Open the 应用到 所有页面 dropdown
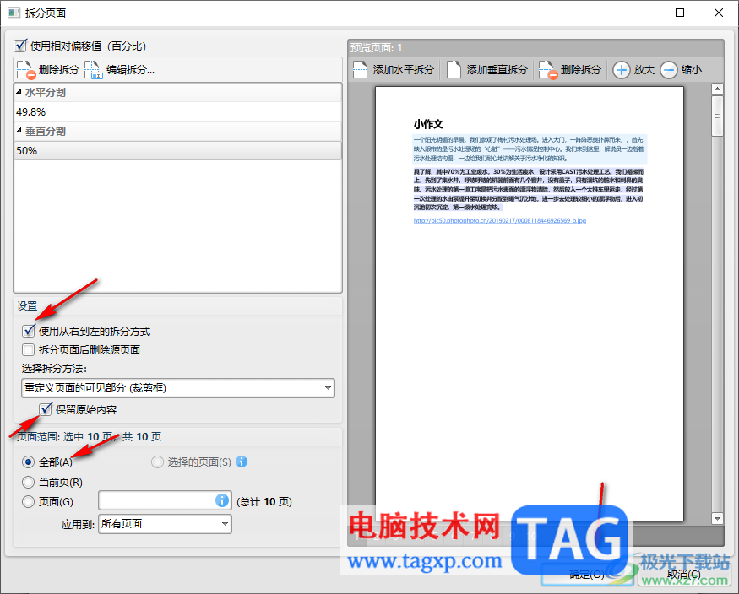The width and height of the screenshot is (739, 594). coord(165,524)
